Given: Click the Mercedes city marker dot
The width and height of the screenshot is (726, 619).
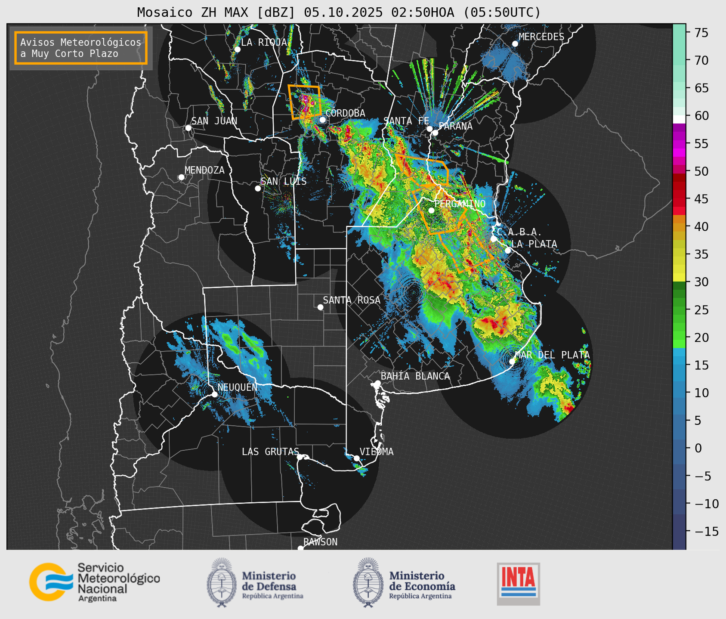Looking at the screenshot, I should click(x=515, y=44).
